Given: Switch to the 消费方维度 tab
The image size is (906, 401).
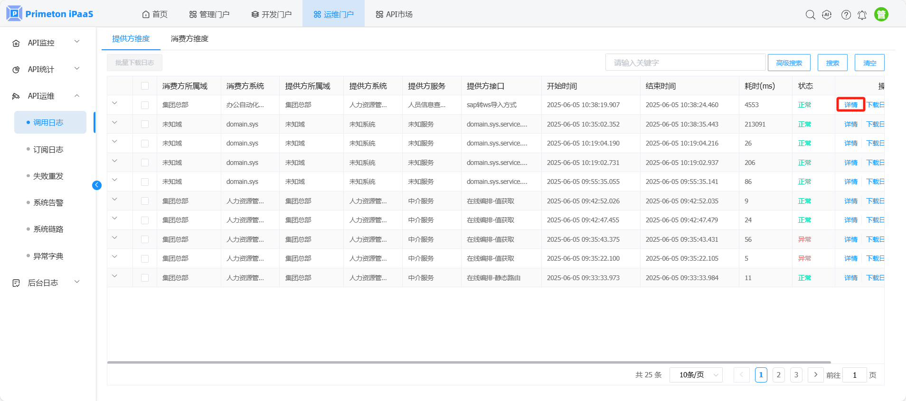Looking at the screenshot, I should [x=189, y=39].
